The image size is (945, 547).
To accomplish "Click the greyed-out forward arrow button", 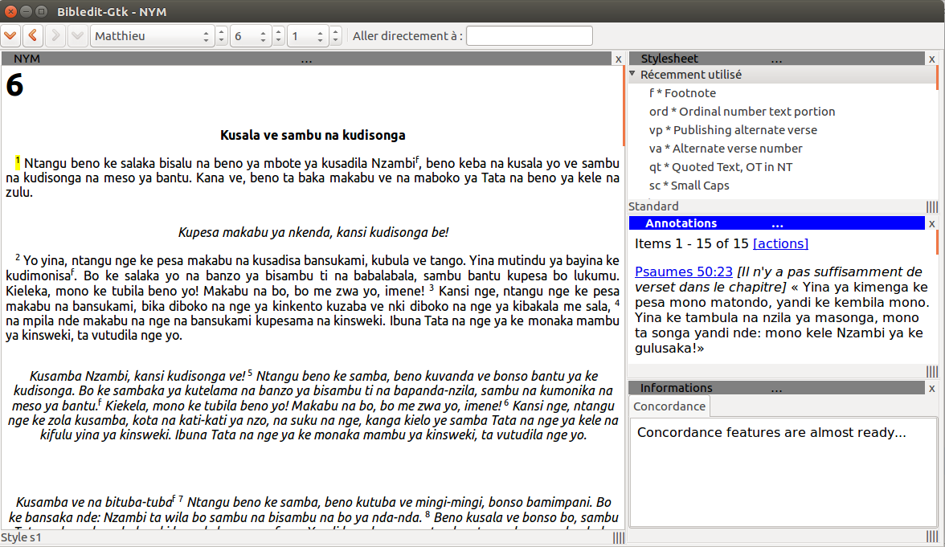I will 55,36.
